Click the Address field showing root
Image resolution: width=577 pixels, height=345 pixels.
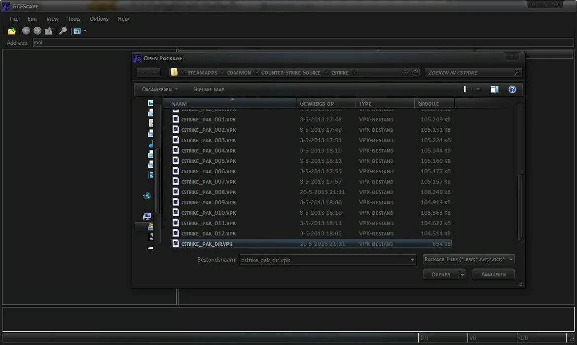(x=303, y=43)
